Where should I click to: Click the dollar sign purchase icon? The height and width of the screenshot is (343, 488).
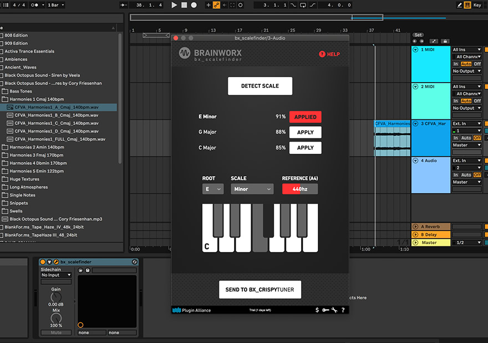pos(317,310)
